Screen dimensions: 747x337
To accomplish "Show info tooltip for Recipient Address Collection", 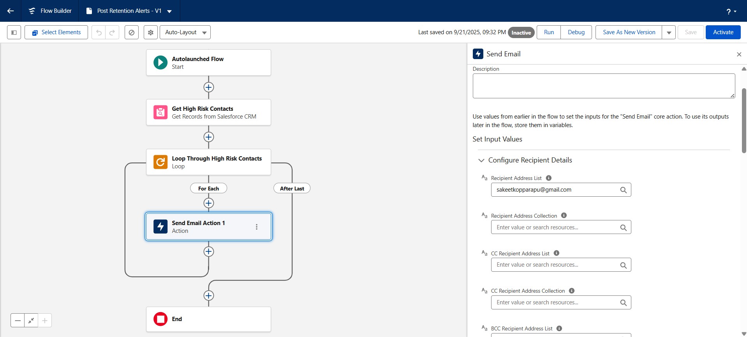I will tap(564, 215).
